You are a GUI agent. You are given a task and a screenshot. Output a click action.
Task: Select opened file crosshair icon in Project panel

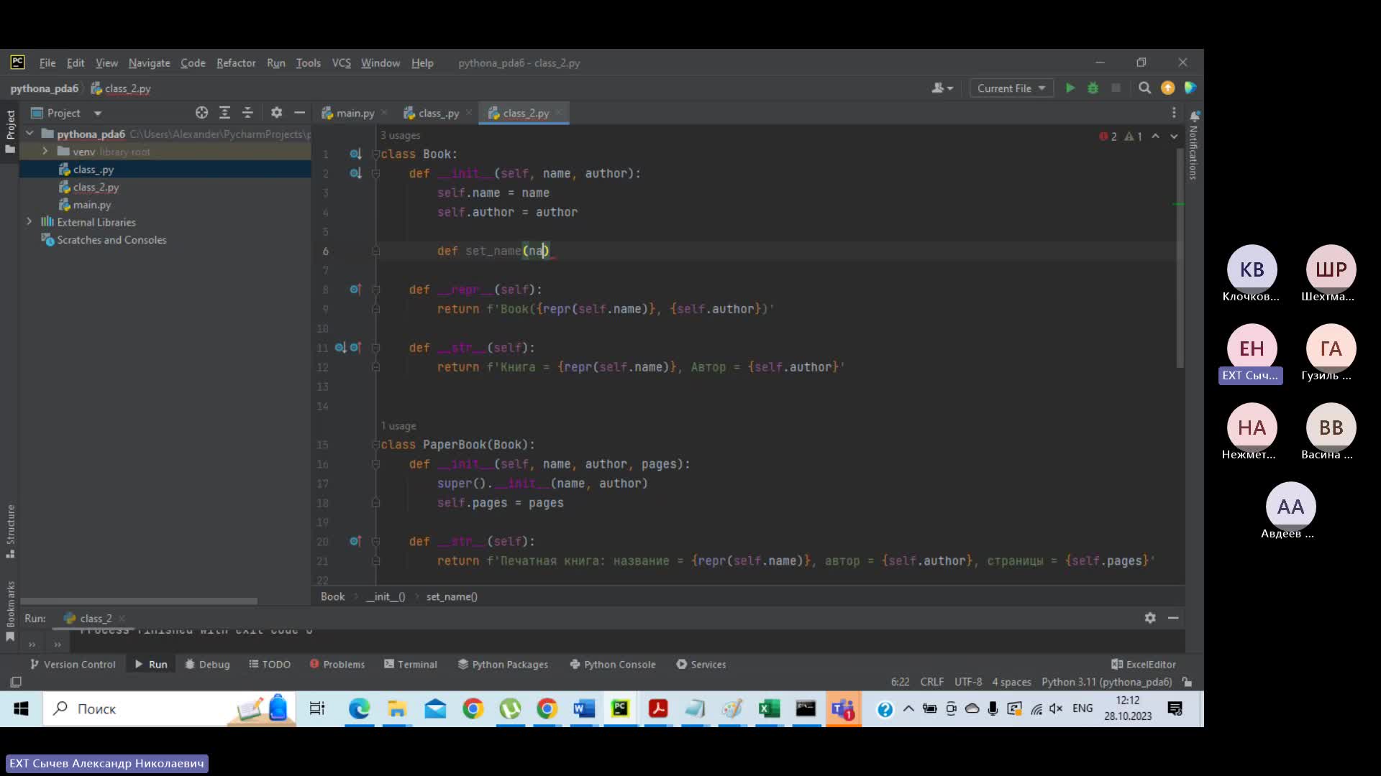(x=201, y=113)
